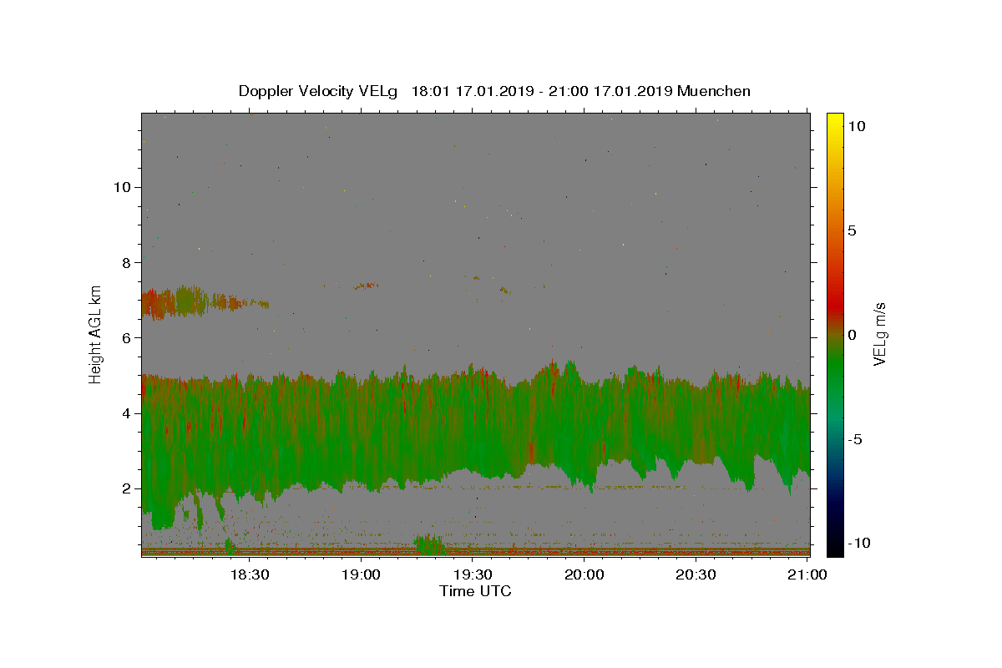Click the colorbar tick label 5
The image size is (1002, 668).
click(x=852, y=230)
